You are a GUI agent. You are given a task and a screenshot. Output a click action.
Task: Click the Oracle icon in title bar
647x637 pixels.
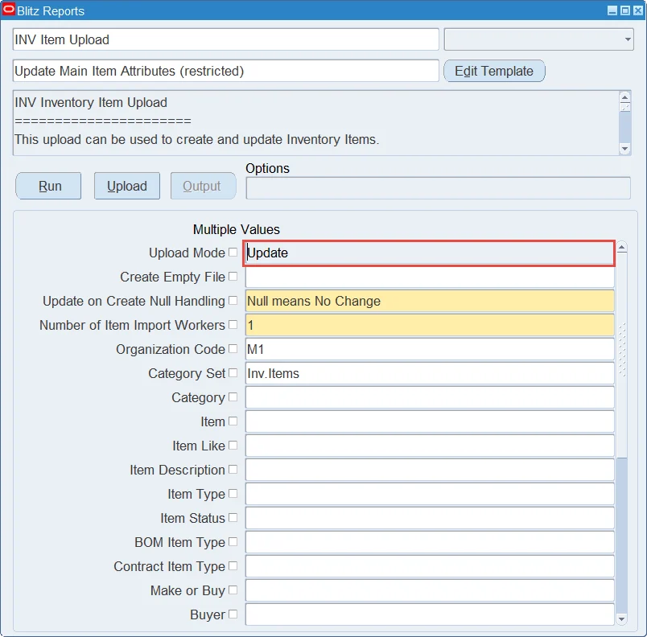click(8, 9)
